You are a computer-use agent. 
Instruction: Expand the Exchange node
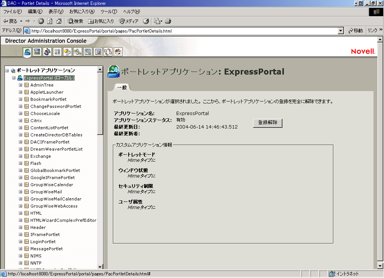coord(20,156)
